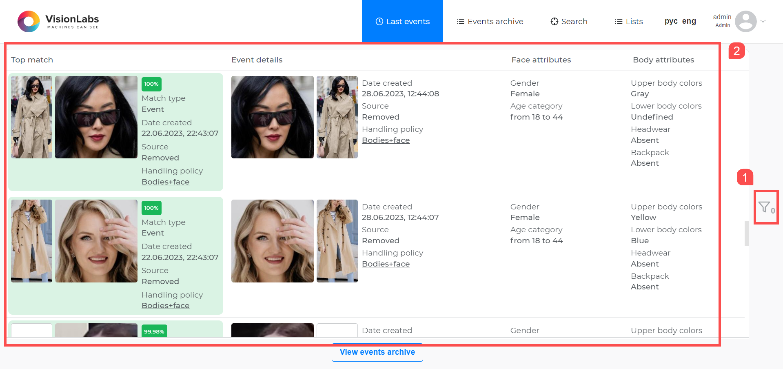Click the 100% similarity badge of second match
This screenshot has width=783, height=369.
tap(151, 208)
